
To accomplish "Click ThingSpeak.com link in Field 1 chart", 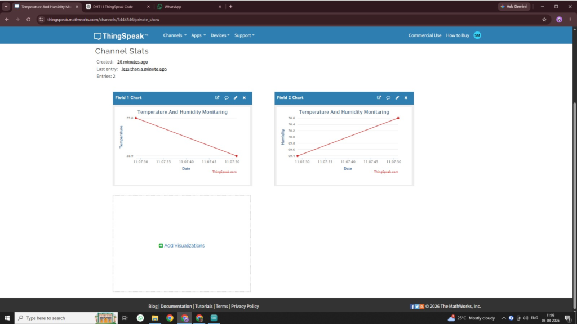I will pyautogui.click(x=224, y=172).
